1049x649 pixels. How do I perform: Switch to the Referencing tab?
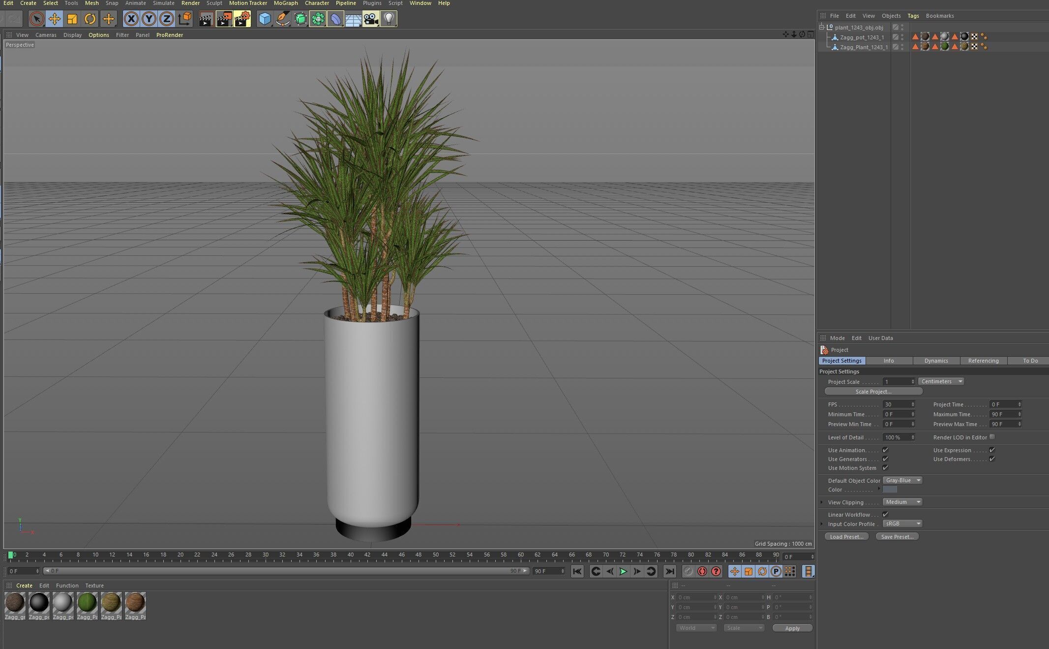pos(983,361)
